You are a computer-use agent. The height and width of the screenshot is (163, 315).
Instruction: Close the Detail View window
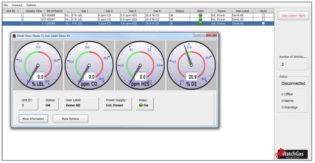(x=212, y=35)
